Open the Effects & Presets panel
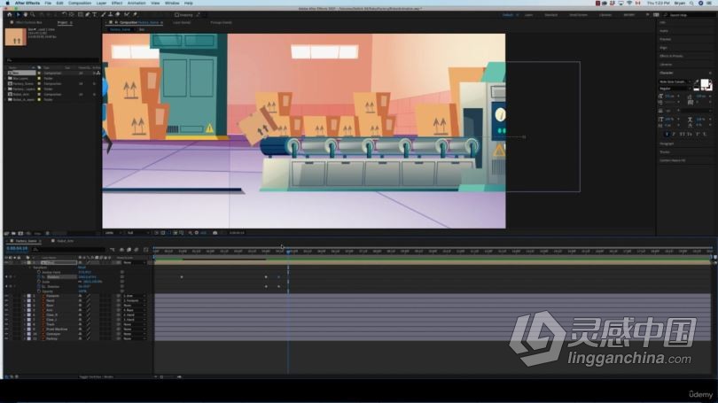 pyautogui.click(x=671, y=56)
